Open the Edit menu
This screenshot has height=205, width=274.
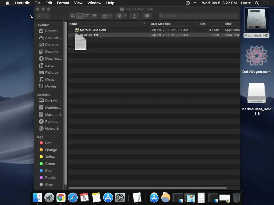[x=49, y=3]
